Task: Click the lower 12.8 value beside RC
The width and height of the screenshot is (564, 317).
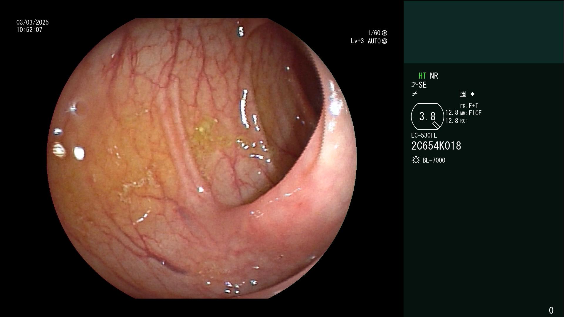Action: coord(452,121)
